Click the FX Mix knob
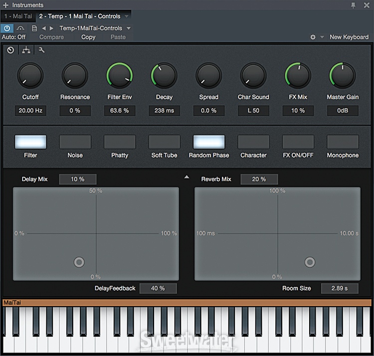The height and width of the screenshot is (356, 374). coord(298,76)
